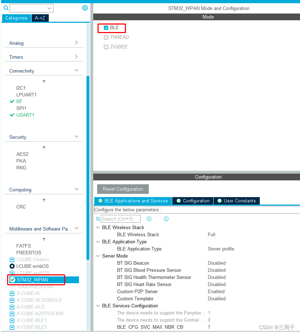
Task: Switch to the A->Z tab
Action: (x=40, y=18)
